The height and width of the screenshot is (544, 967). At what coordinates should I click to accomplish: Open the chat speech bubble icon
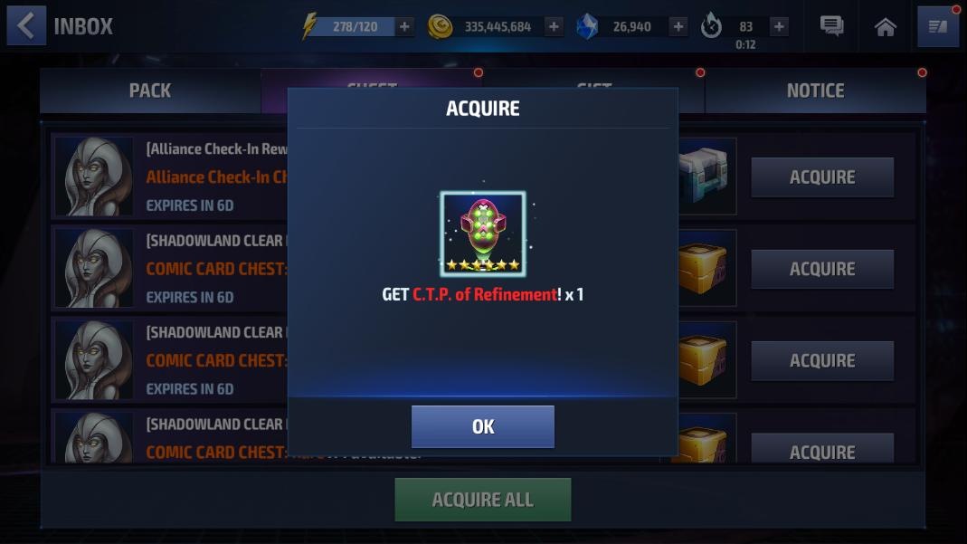pos(832,26)
